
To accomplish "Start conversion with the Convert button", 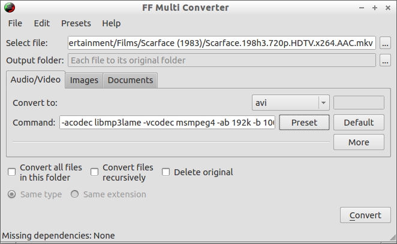I will click(x=365, y=215).
